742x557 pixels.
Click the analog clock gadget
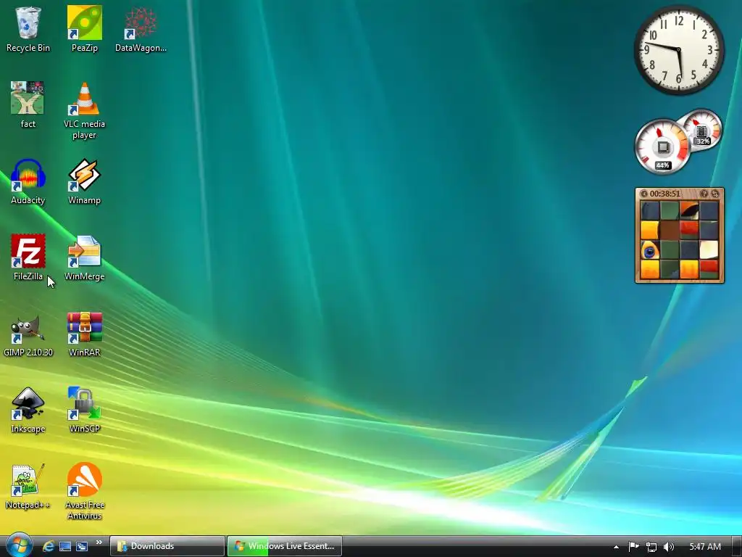pos(679,50)
